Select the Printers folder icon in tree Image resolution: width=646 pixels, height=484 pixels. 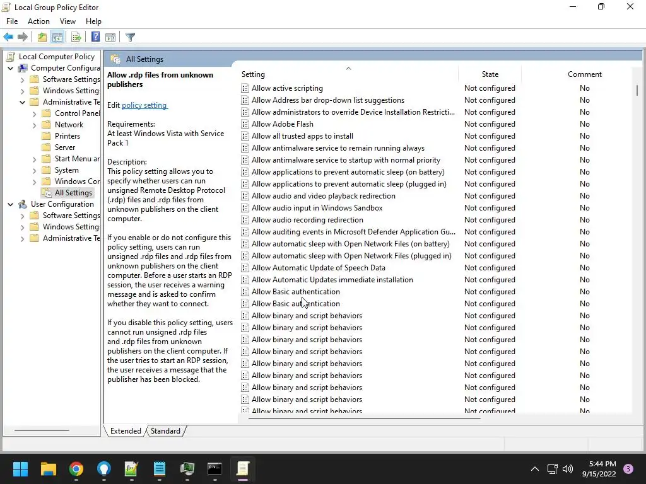click(x=47, y=136)
